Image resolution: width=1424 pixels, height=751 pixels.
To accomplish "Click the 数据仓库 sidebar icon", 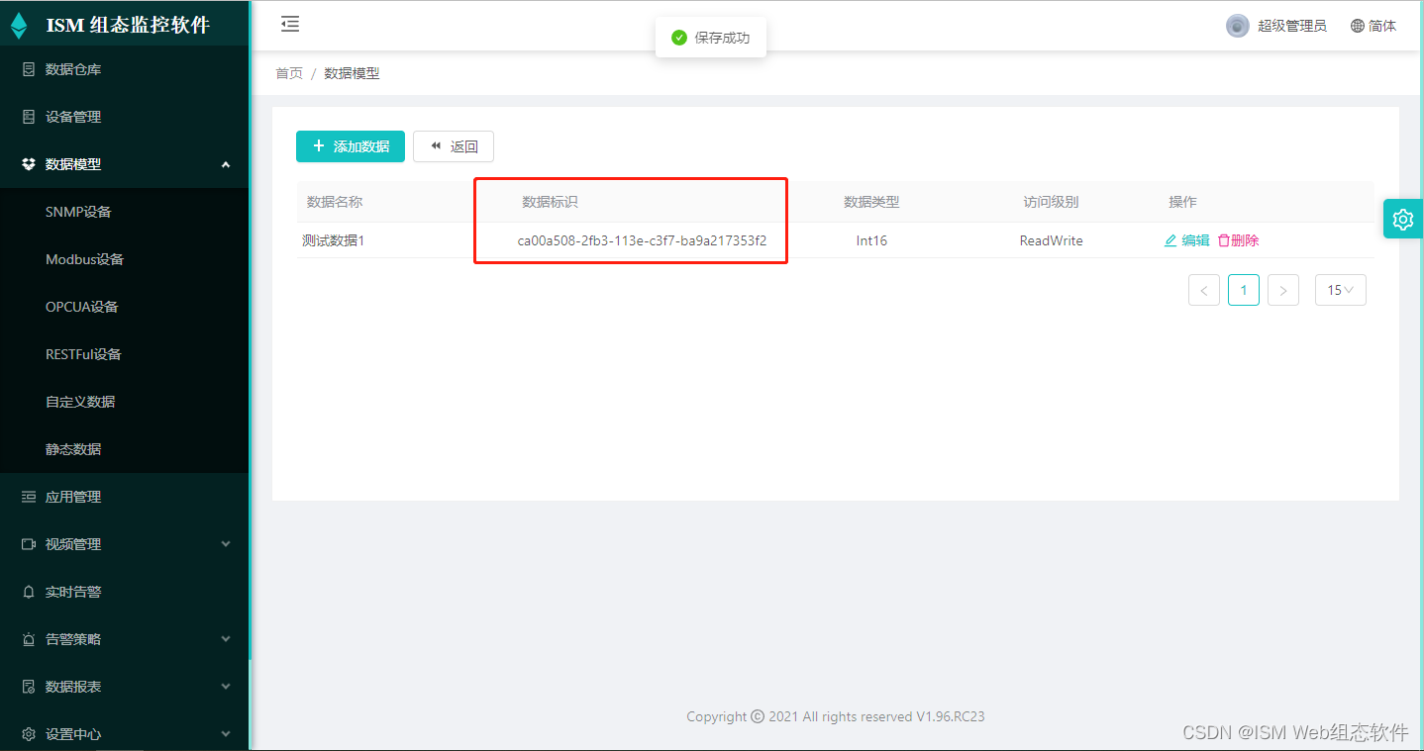I will 29,69.
